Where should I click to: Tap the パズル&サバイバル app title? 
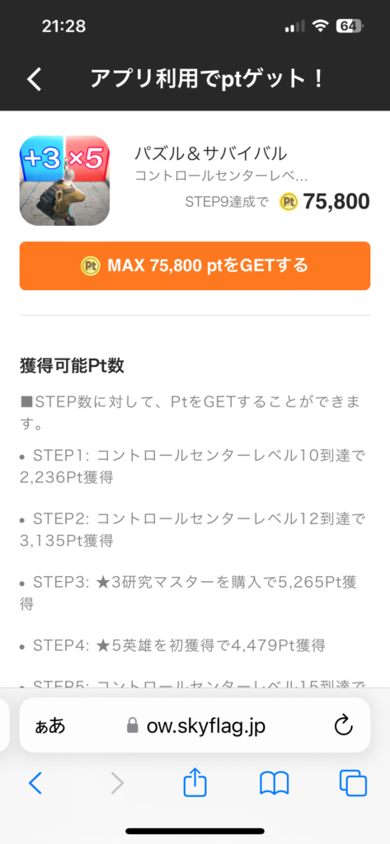(210, 154)
